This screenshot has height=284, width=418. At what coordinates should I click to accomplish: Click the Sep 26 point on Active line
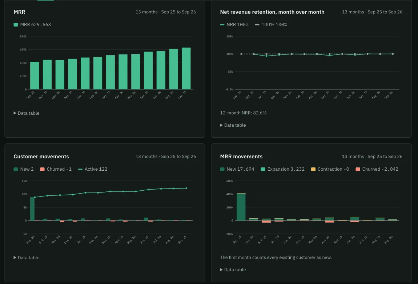pyautogui.click(x=186, y=188)
